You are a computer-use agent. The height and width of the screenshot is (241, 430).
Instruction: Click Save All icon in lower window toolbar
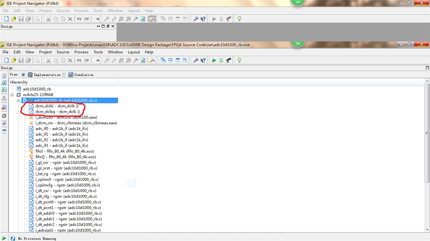28,60
